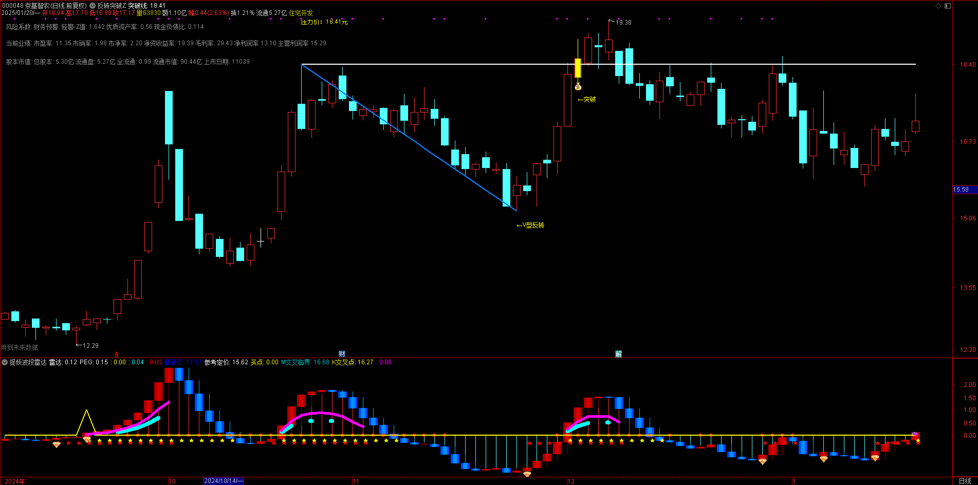The height and width of the screenshot is (485, 978).
Task: Open the 财 financial marker on time axis
Action: (x=342, y=353)
